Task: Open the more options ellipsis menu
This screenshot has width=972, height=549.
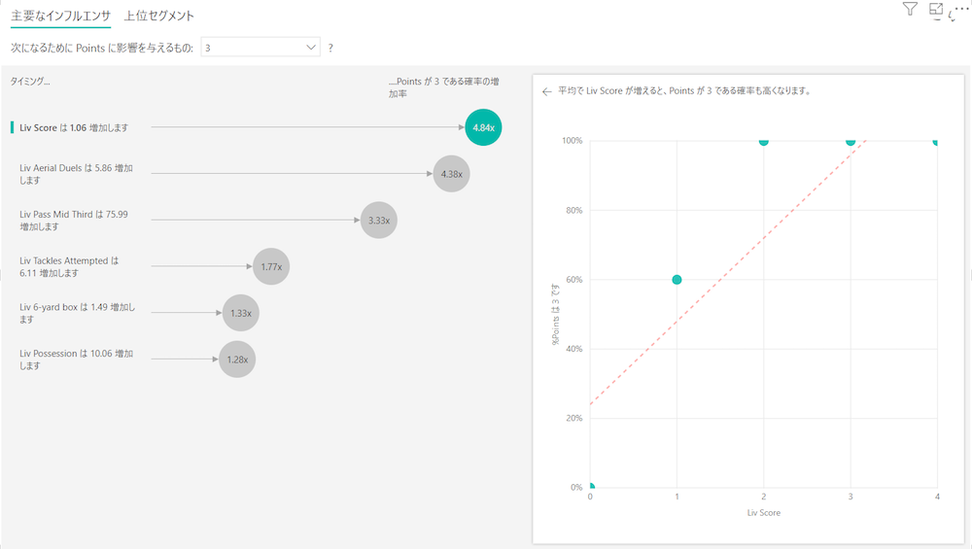Action: pos(961,9)
